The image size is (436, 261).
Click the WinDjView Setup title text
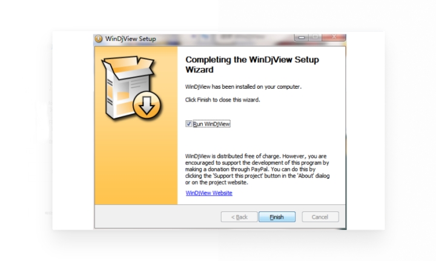pos(130,39)
